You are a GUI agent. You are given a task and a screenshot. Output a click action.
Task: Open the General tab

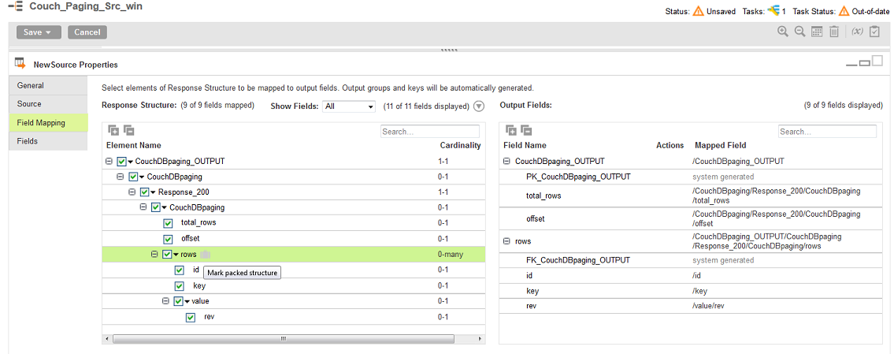pos(49,86)
